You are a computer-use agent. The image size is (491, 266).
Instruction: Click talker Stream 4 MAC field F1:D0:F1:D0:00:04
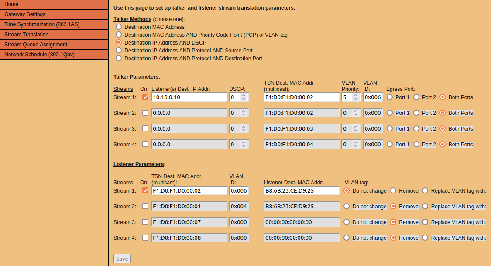[302, 144]
